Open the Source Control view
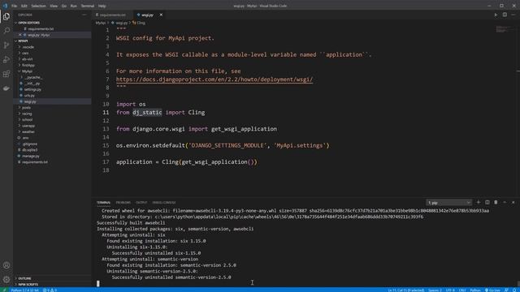This screenshot has width=520, height=292. [6, 45]
